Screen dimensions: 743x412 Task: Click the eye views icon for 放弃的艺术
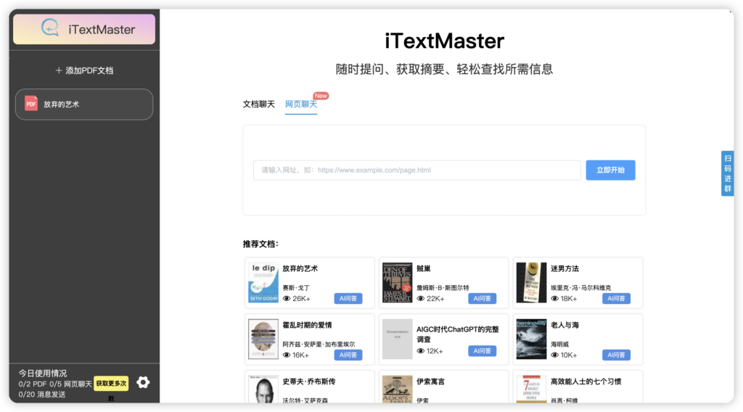[x=286, y=298]
